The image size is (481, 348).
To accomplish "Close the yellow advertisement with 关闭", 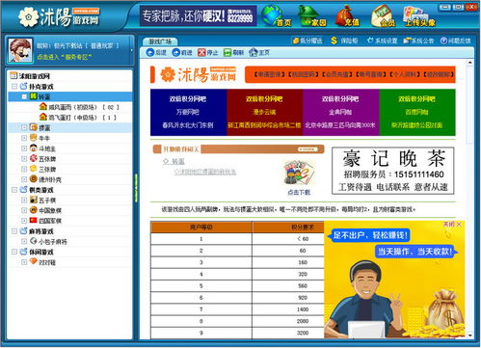I will [x=452, y=224].
